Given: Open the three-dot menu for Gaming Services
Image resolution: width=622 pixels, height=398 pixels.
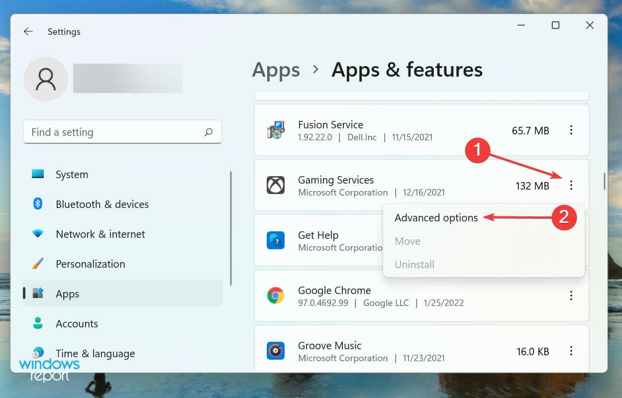Looking at the screenshot, I should (x=571, y=186).
